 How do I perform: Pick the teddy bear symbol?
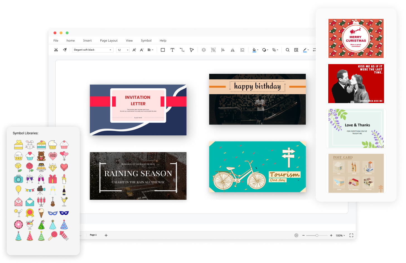tap(41, 156)
